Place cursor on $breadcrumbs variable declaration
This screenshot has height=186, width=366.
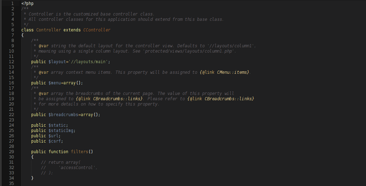63,115
